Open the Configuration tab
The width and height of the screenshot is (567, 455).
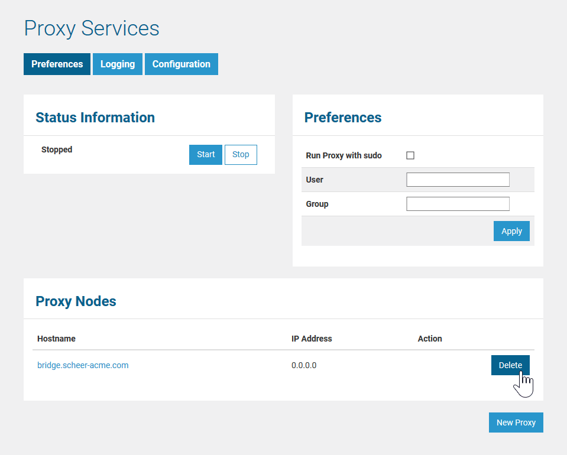point(181,64)
